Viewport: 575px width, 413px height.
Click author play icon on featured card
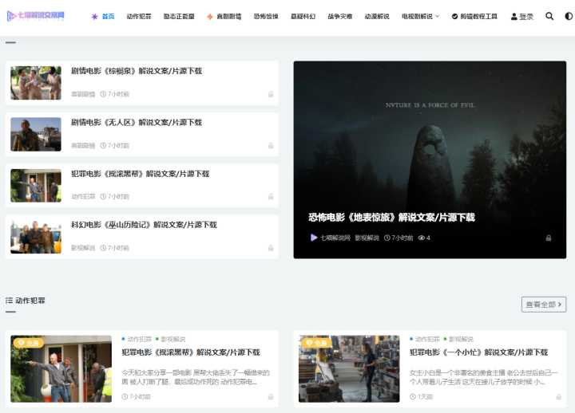(314, 238)
